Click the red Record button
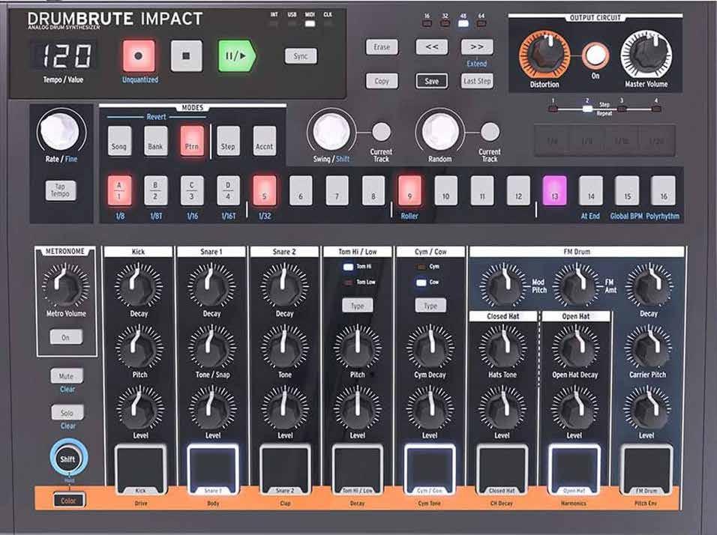Screen dimensions: 717x535 (139, 55)
